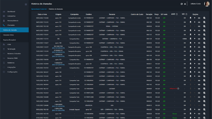Open binoculars icon on first call row
The width and height of the screenshot is (212, 119).
199,18
